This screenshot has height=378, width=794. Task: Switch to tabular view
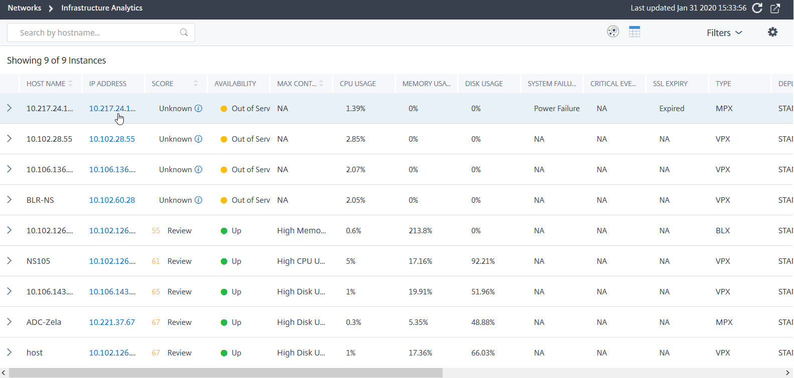pyautogui.click(x=635, y=32)
